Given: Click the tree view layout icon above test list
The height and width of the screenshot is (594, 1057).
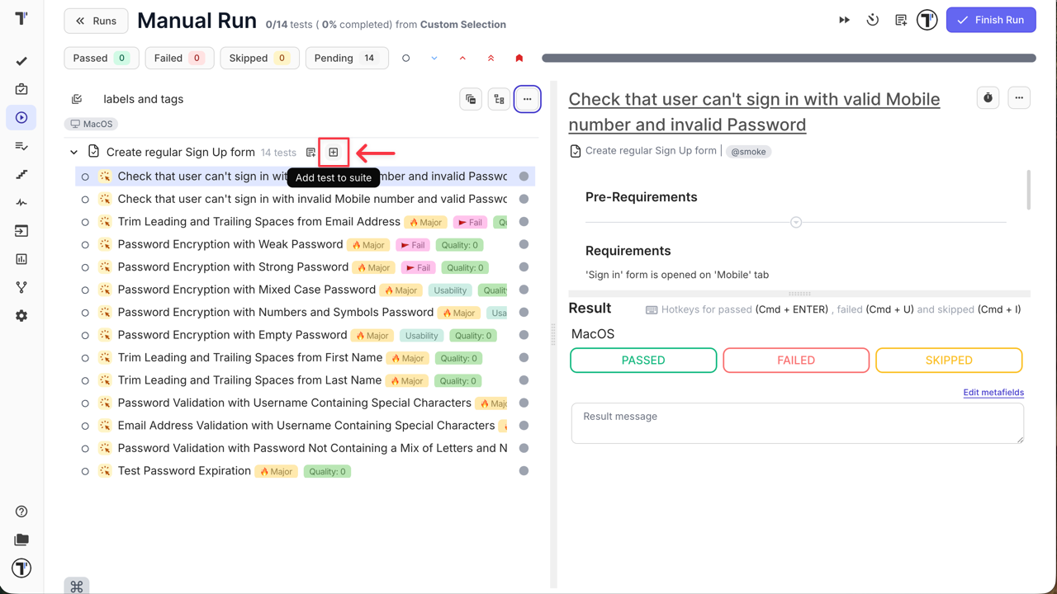Looking at the screenshot, I should 499,98.
